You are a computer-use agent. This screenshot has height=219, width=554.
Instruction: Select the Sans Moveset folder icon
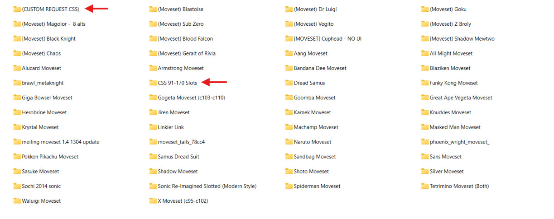point(425,157)
